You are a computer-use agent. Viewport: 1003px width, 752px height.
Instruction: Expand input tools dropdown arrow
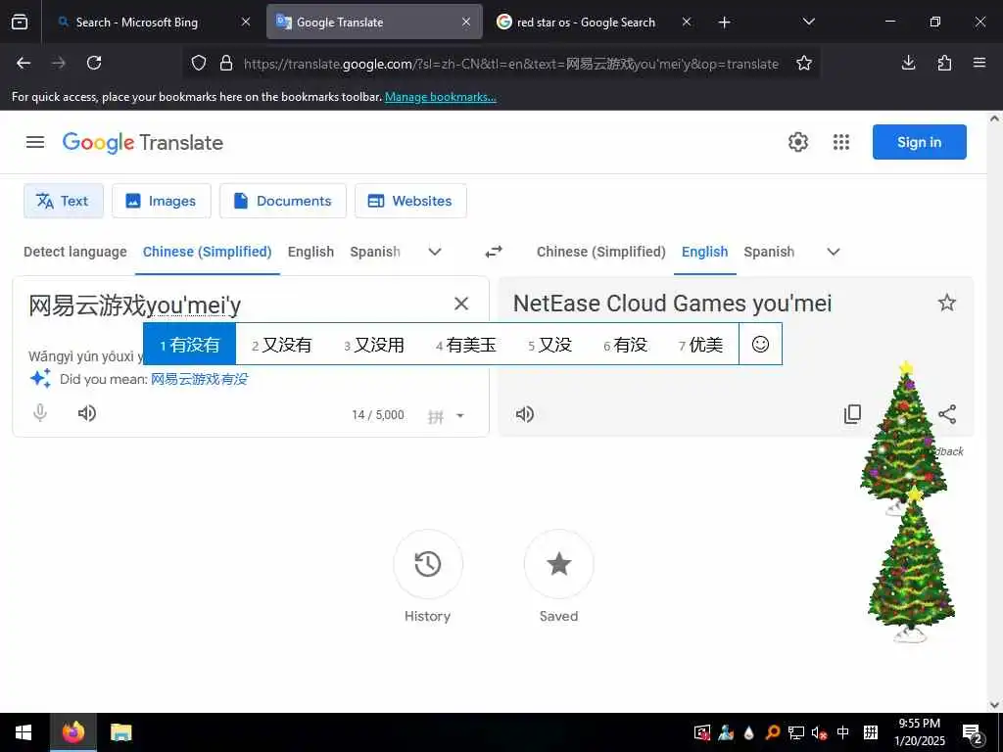[460, 415]
